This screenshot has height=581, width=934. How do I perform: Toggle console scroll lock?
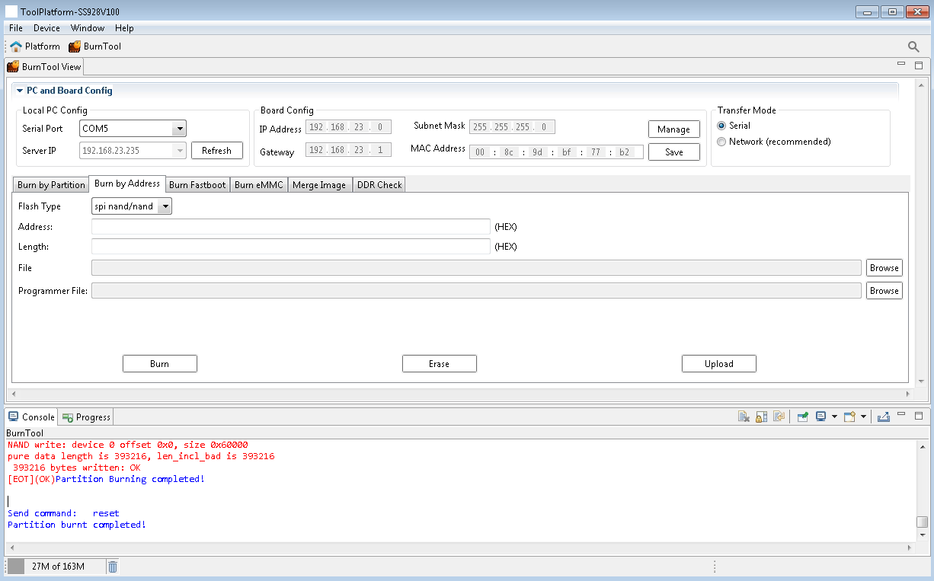[x=762, y=417]
